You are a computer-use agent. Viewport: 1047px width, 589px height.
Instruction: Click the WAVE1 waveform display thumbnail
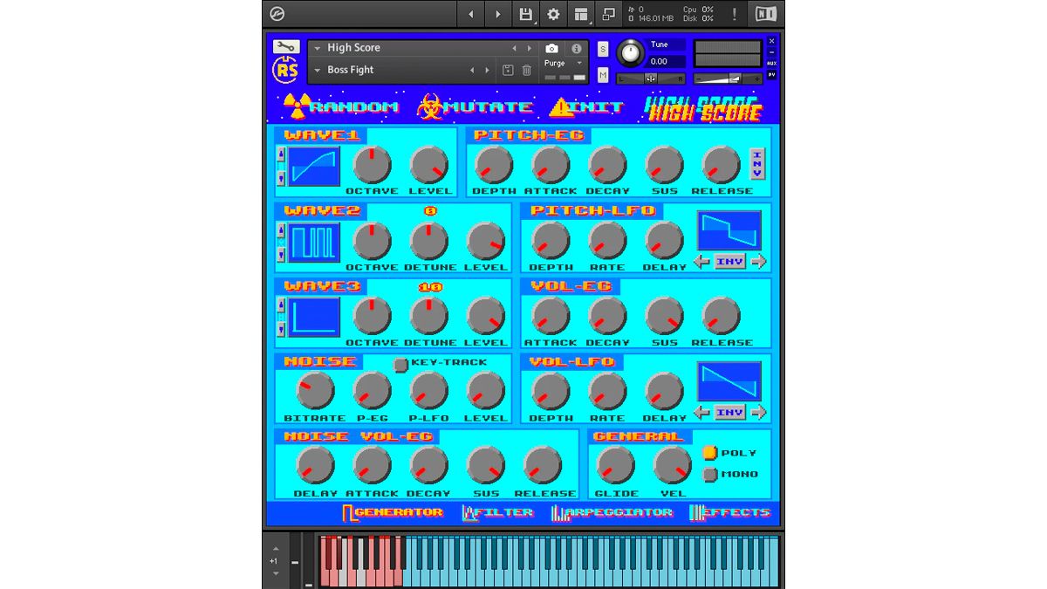314,166
